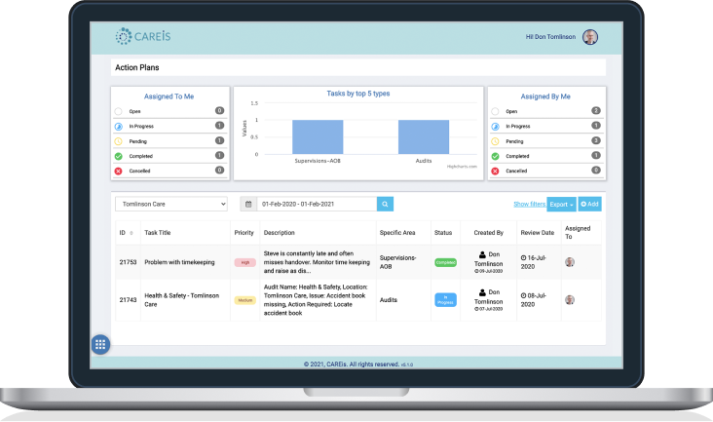This screenshot has height=422, width=713.
Task: Open the app grid launcher button
Action: [x=100, y=345]
